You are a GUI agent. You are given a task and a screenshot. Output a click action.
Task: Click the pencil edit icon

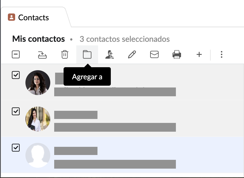click(x=132, y=54)
